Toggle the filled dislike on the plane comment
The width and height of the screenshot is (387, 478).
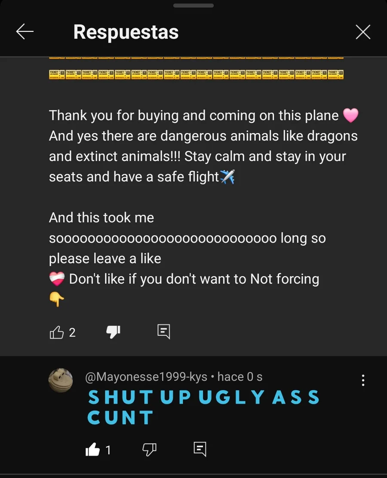tap(113, 332)
